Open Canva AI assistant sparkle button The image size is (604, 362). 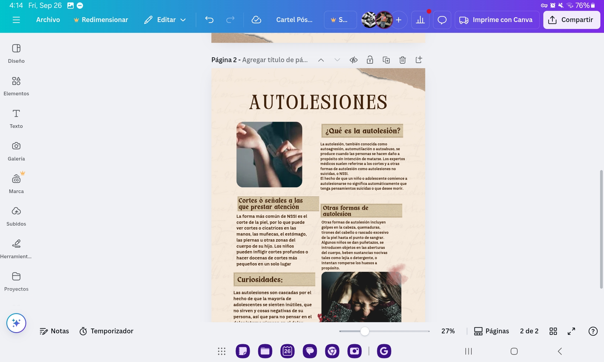pos(16,323)
